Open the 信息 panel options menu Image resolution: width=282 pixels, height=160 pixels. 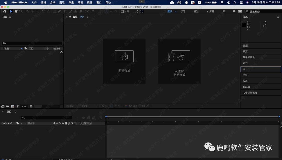click(x=278, y=17)
